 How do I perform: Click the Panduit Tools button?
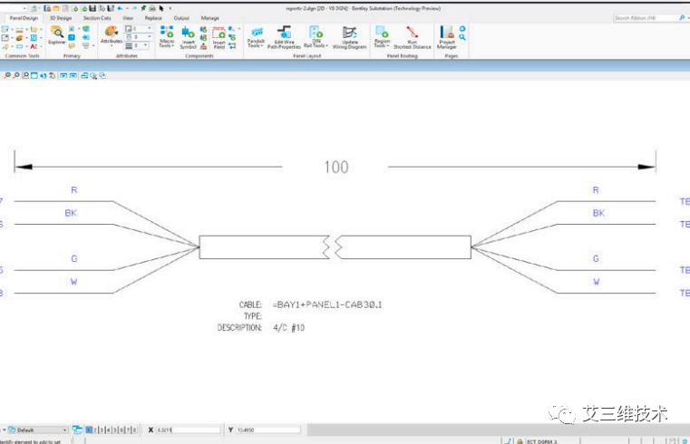point(256,37)
